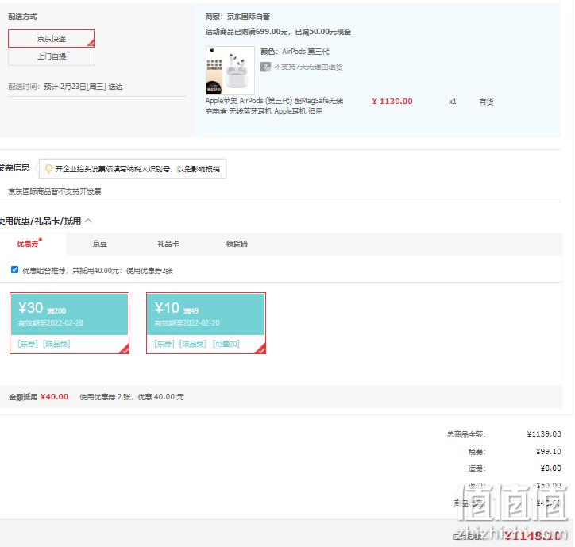Click the 有货 stock status

point(486,102)
